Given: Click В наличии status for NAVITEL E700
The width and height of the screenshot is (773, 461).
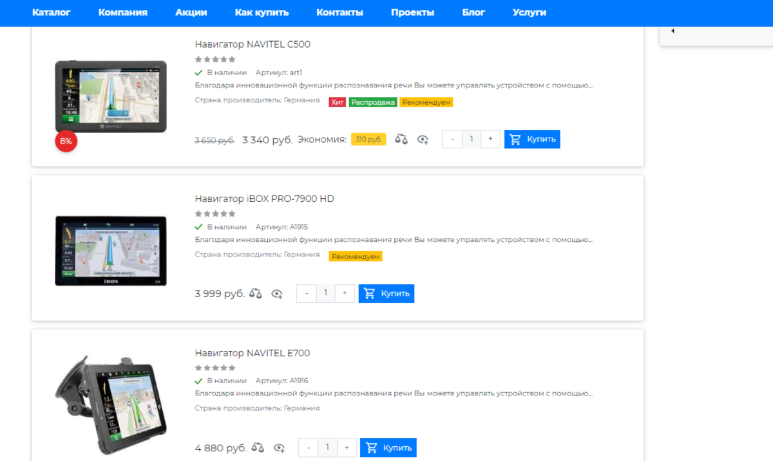Looking at the screenshot, I should 221,381.
